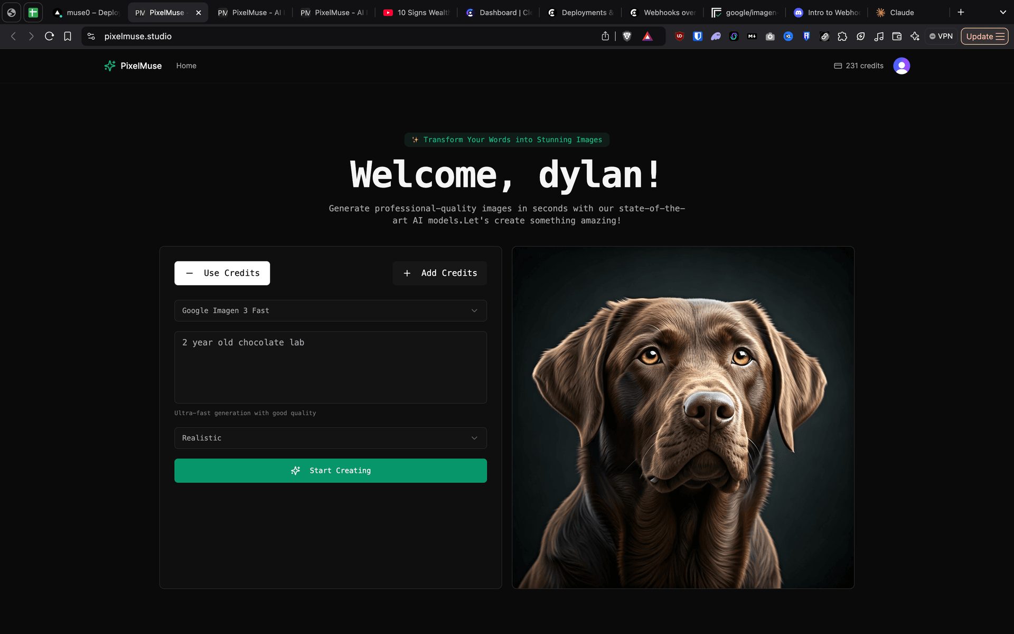Open the Brave Leo AI sparkle icon
Screen dimensions: 1014x634
point(915,36)
